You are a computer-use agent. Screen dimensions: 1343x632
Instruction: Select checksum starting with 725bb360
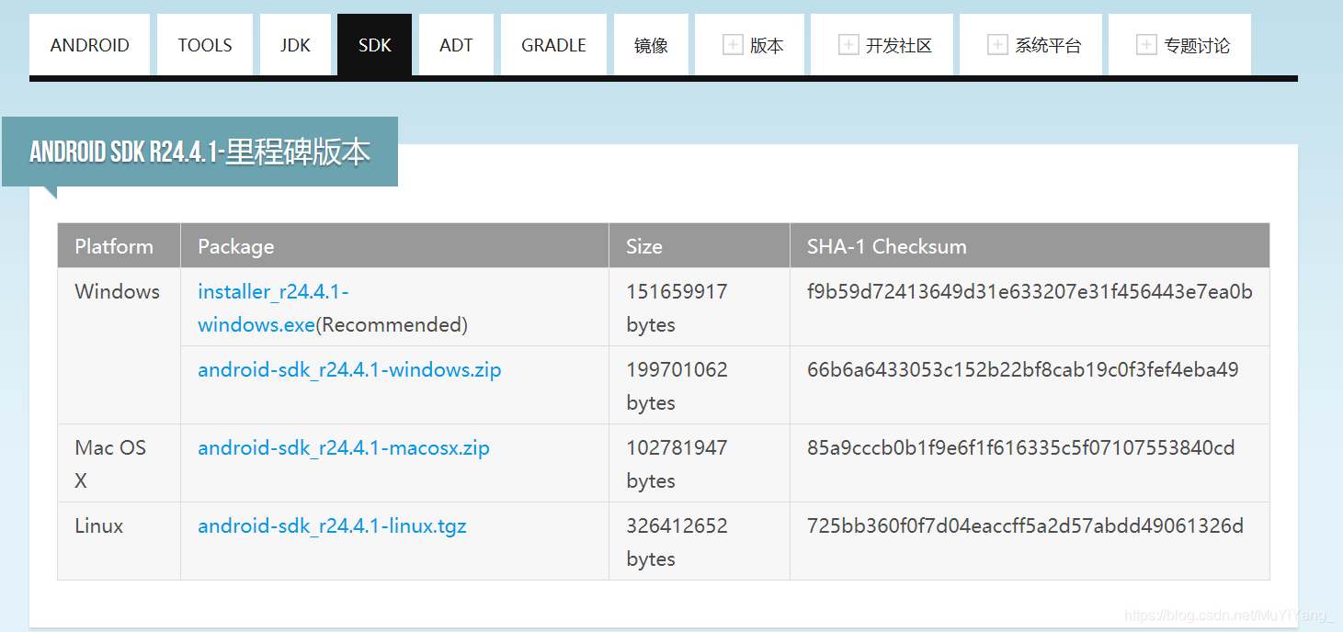(x=1025, y=525)
